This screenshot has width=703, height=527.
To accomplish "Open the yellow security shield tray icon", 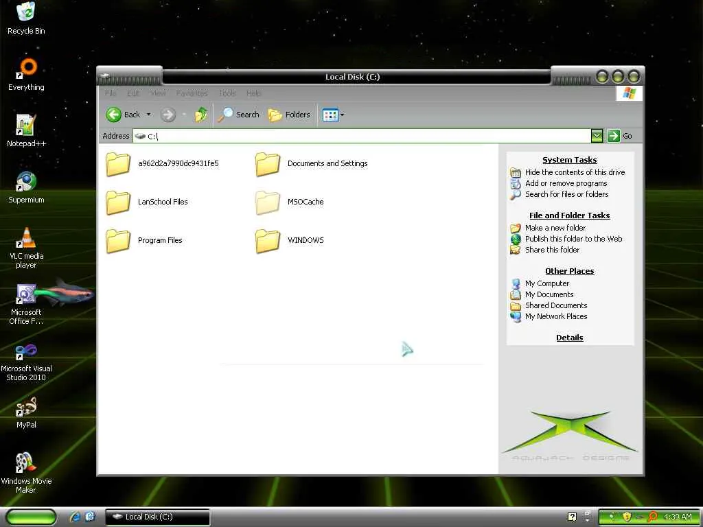I will 626,517.
